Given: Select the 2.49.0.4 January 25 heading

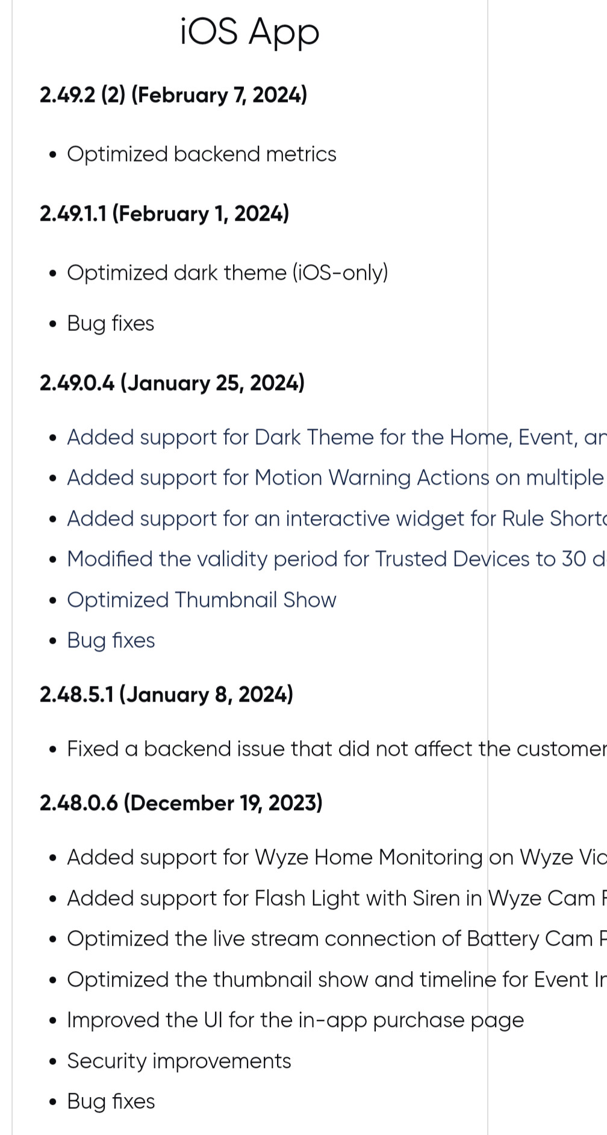Looking at the screenshot, I should 172,383.
